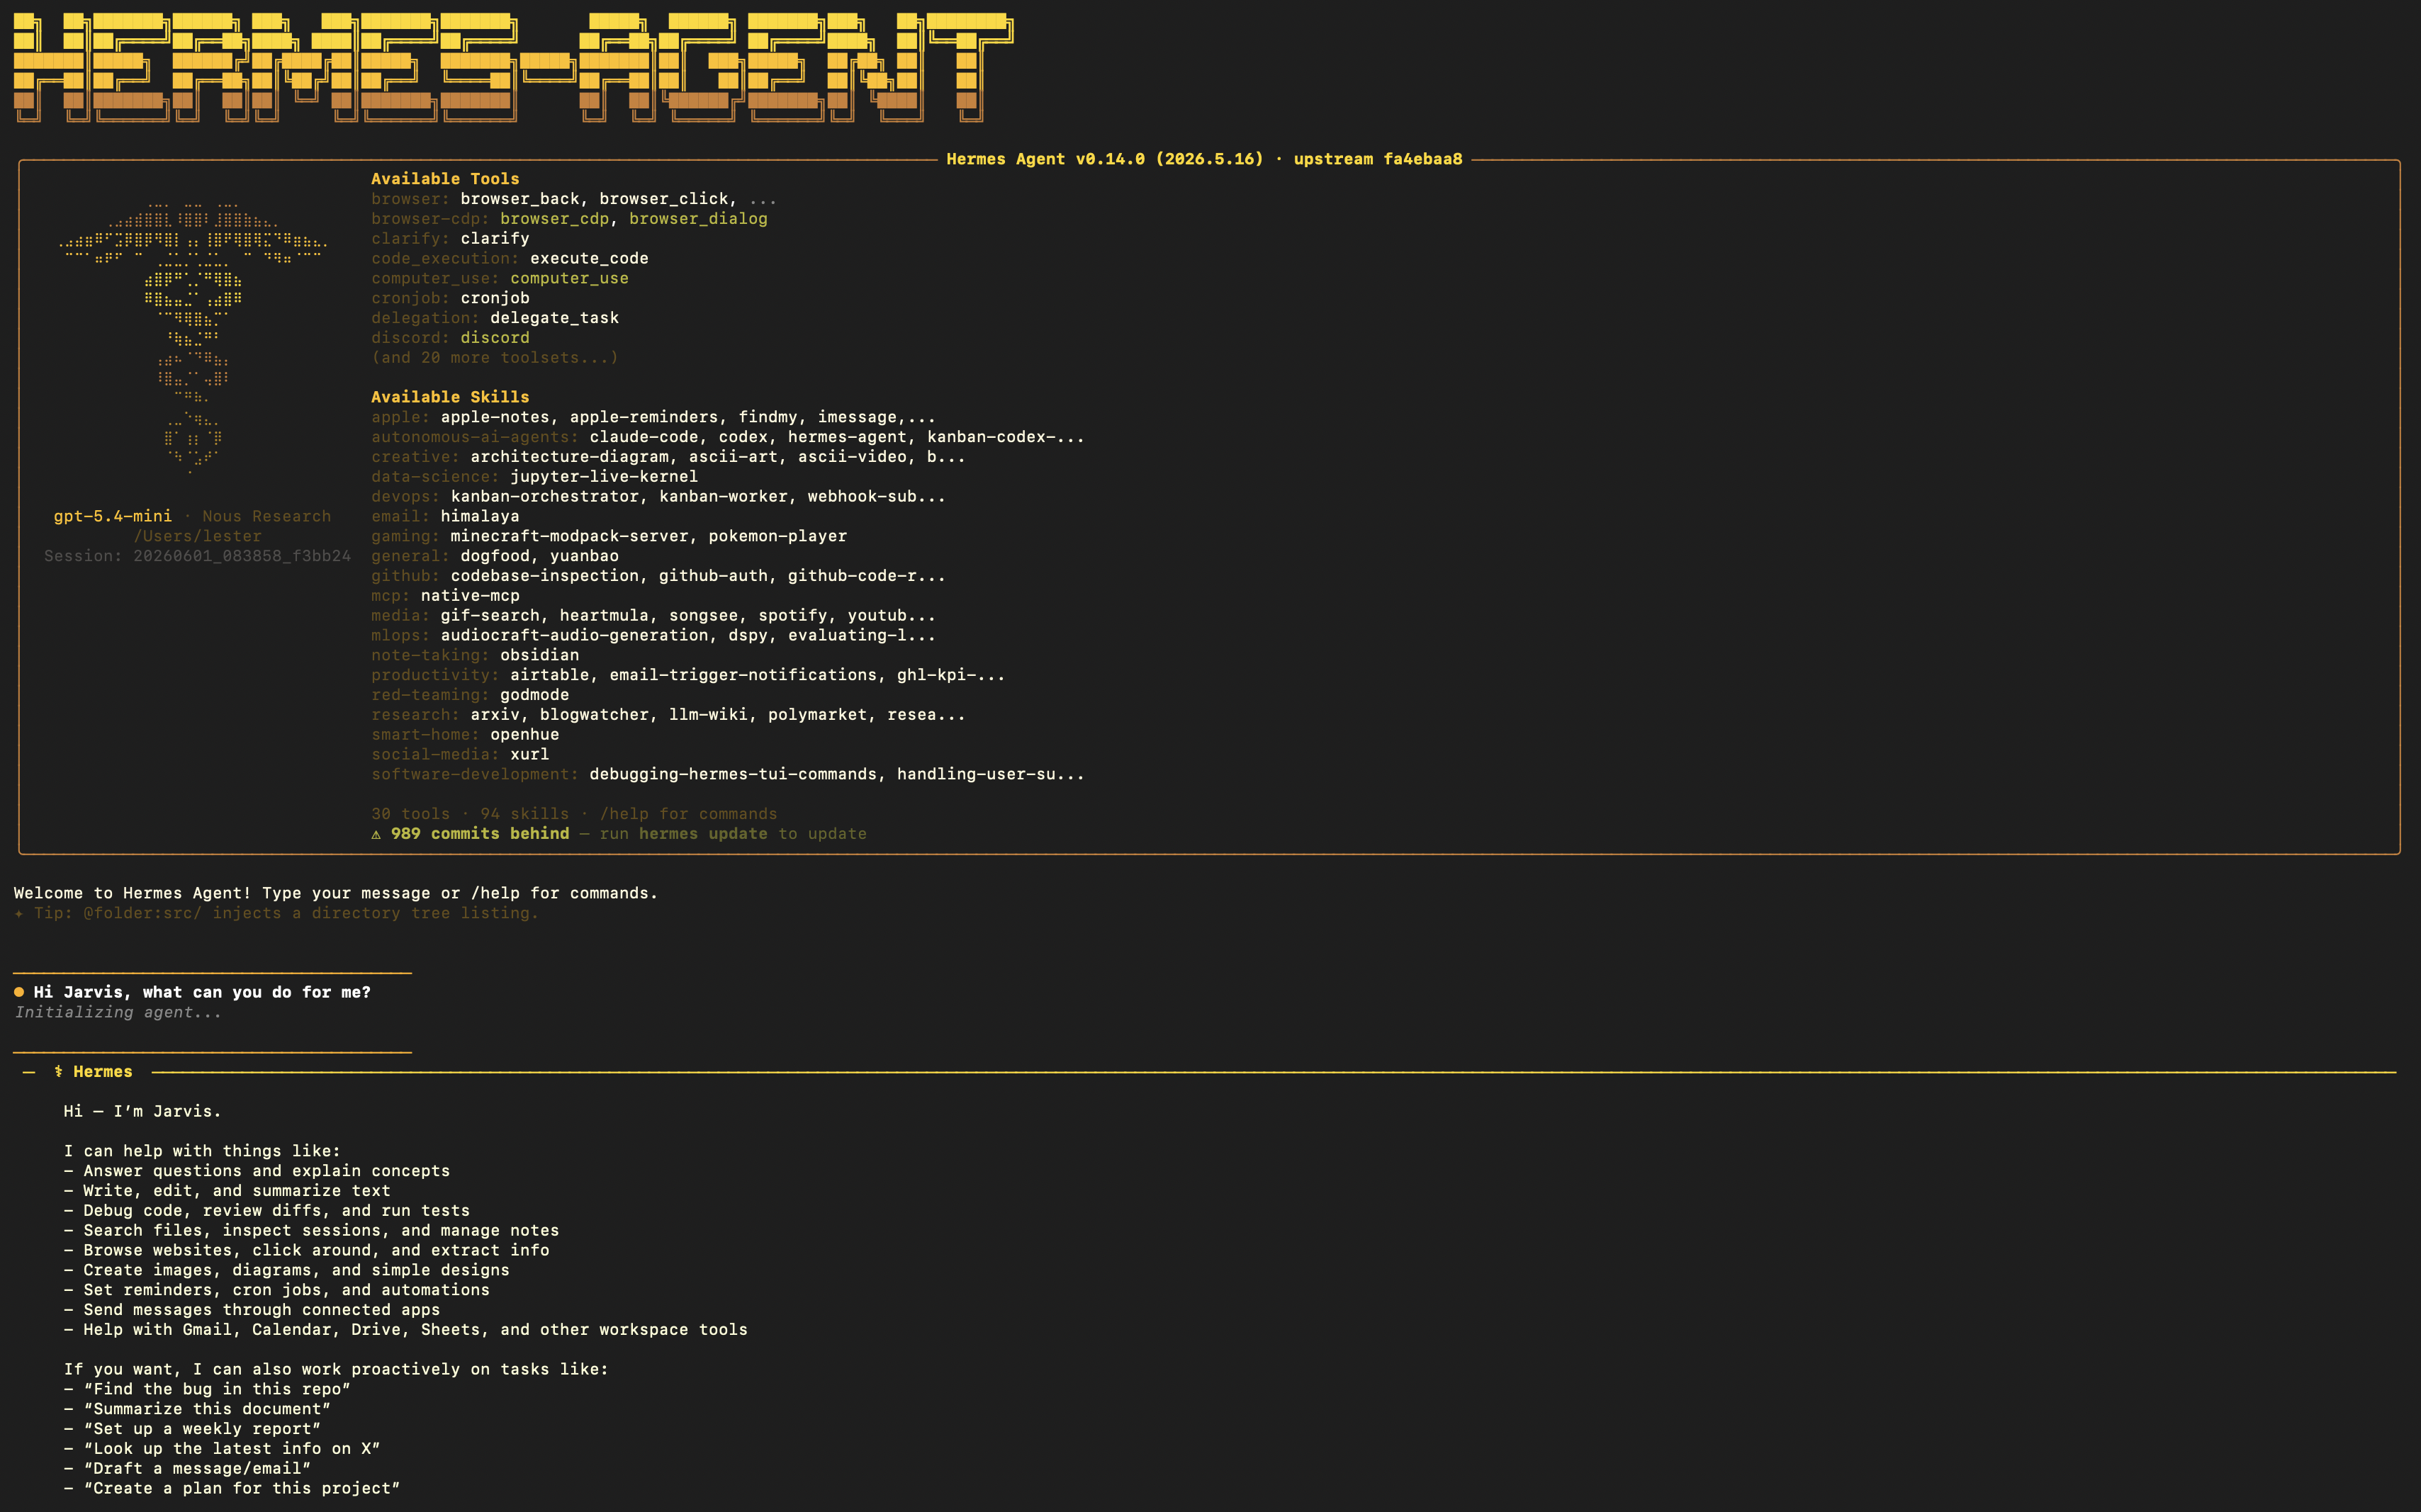The height and width of the screenshot is (1512, 2421).
Task: Click the himalaya email skill
Action: pos(480,516)
